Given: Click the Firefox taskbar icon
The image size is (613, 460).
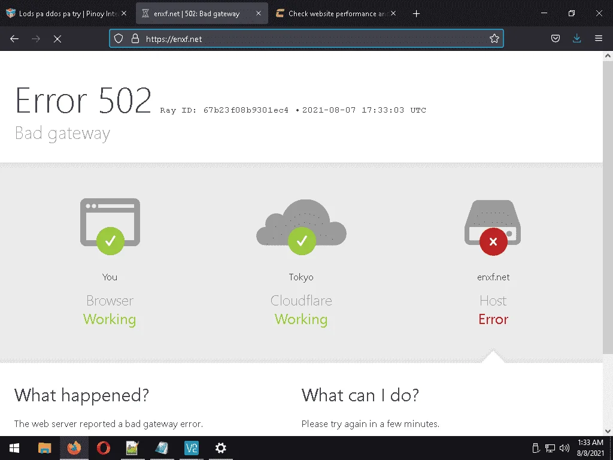Looking at the screenshot, I should tap(74, 448).
